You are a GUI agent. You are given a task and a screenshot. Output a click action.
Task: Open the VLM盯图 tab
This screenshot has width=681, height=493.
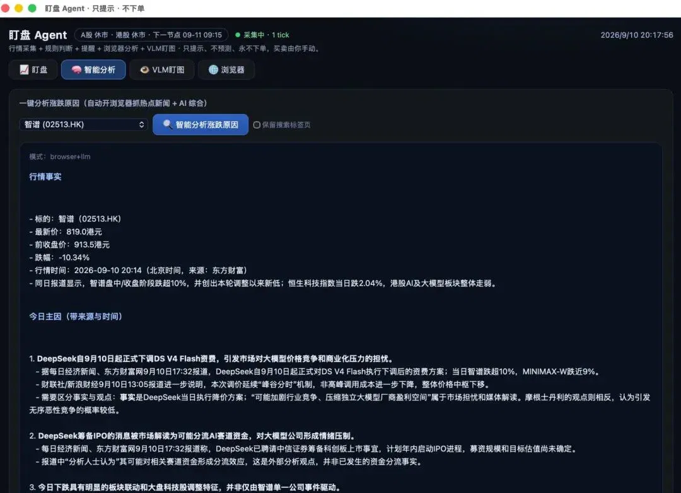161,69
